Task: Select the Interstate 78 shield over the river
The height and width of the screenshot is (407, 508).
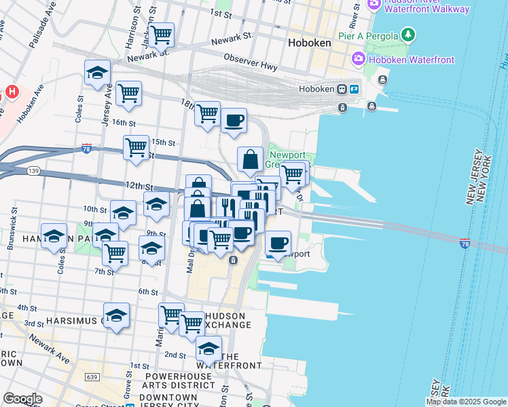Action: 465,244
